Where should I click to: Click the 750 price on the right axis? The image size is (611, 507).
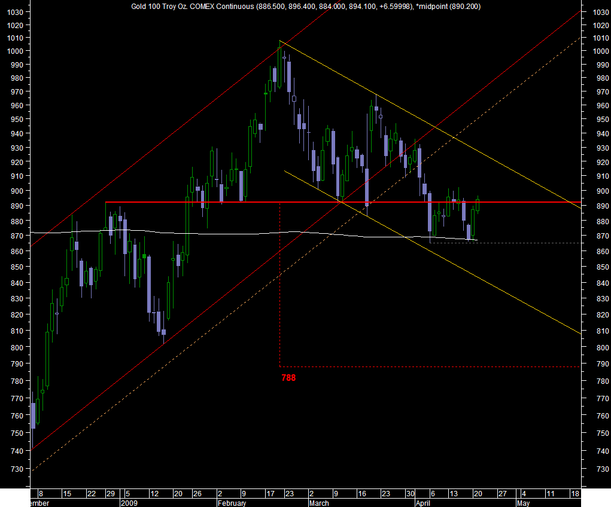[603, 433]
